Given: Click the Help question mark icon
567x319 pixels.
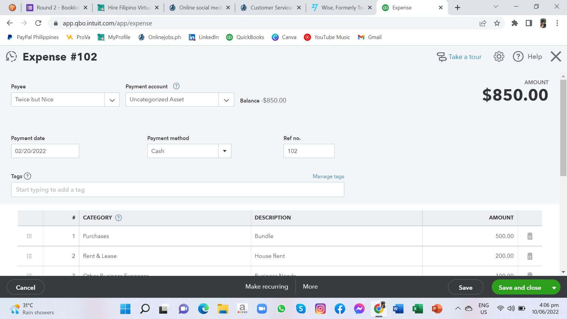Looking at the screenshot, I should pyautogui.click(x=518, y=56).
